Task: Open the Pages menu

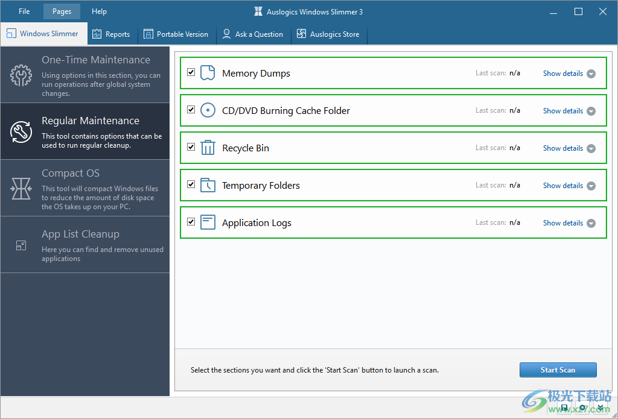Action: click(x=62, y=11)
